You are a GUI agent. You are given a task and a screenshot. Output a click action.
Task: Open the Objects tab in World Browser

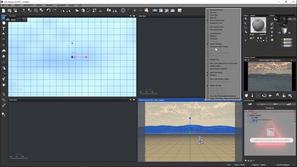point(250,104)
